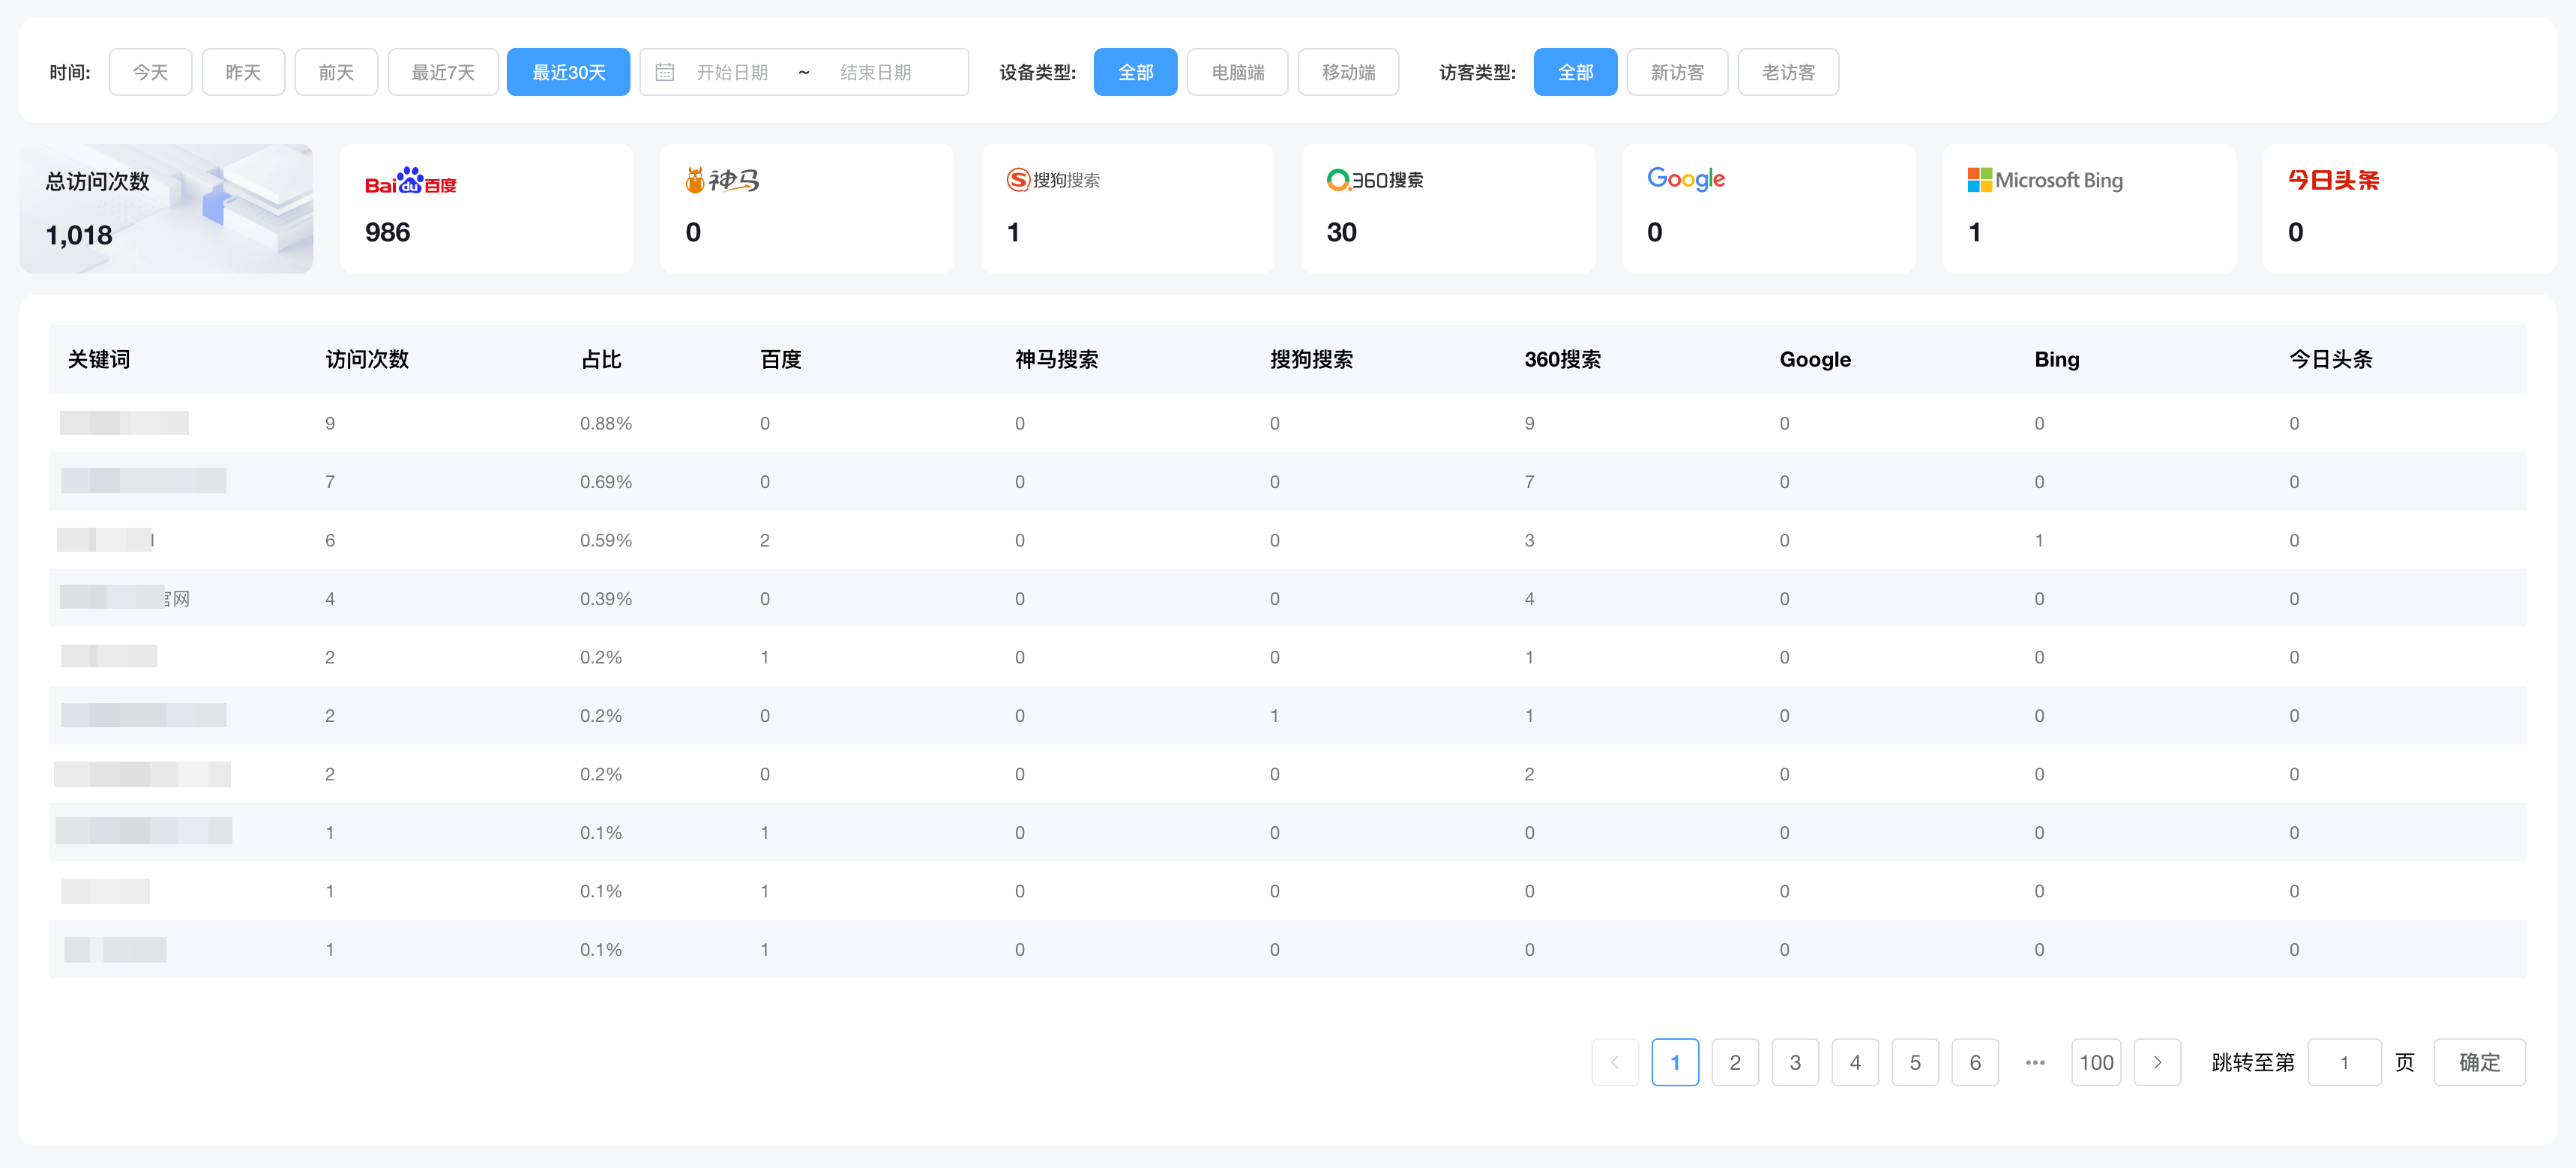
Task: Click the 0.39% ratio cell
Action: 606,599
